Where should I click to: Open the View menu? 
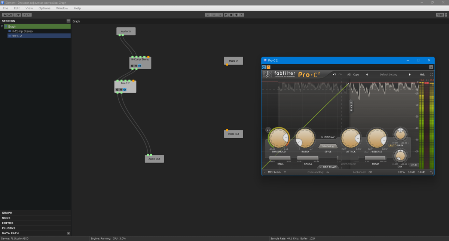tap(29, 8)
